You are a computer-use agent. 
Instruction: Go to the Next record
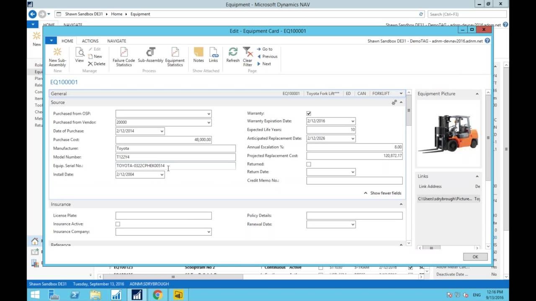pos(264,64)
